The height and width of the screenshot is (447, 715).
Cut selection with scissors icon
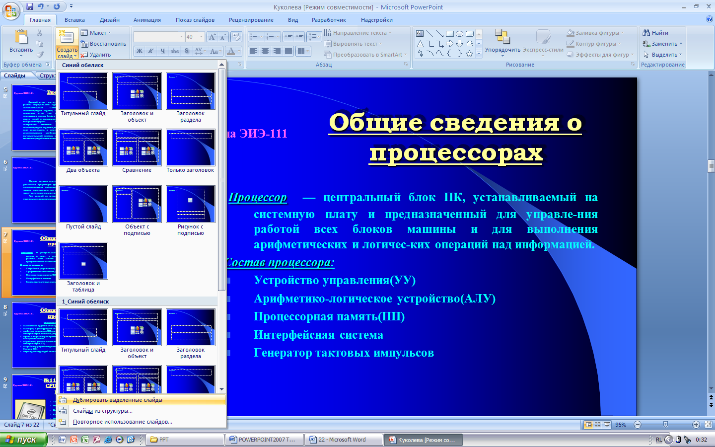click(x=40, y=33)
